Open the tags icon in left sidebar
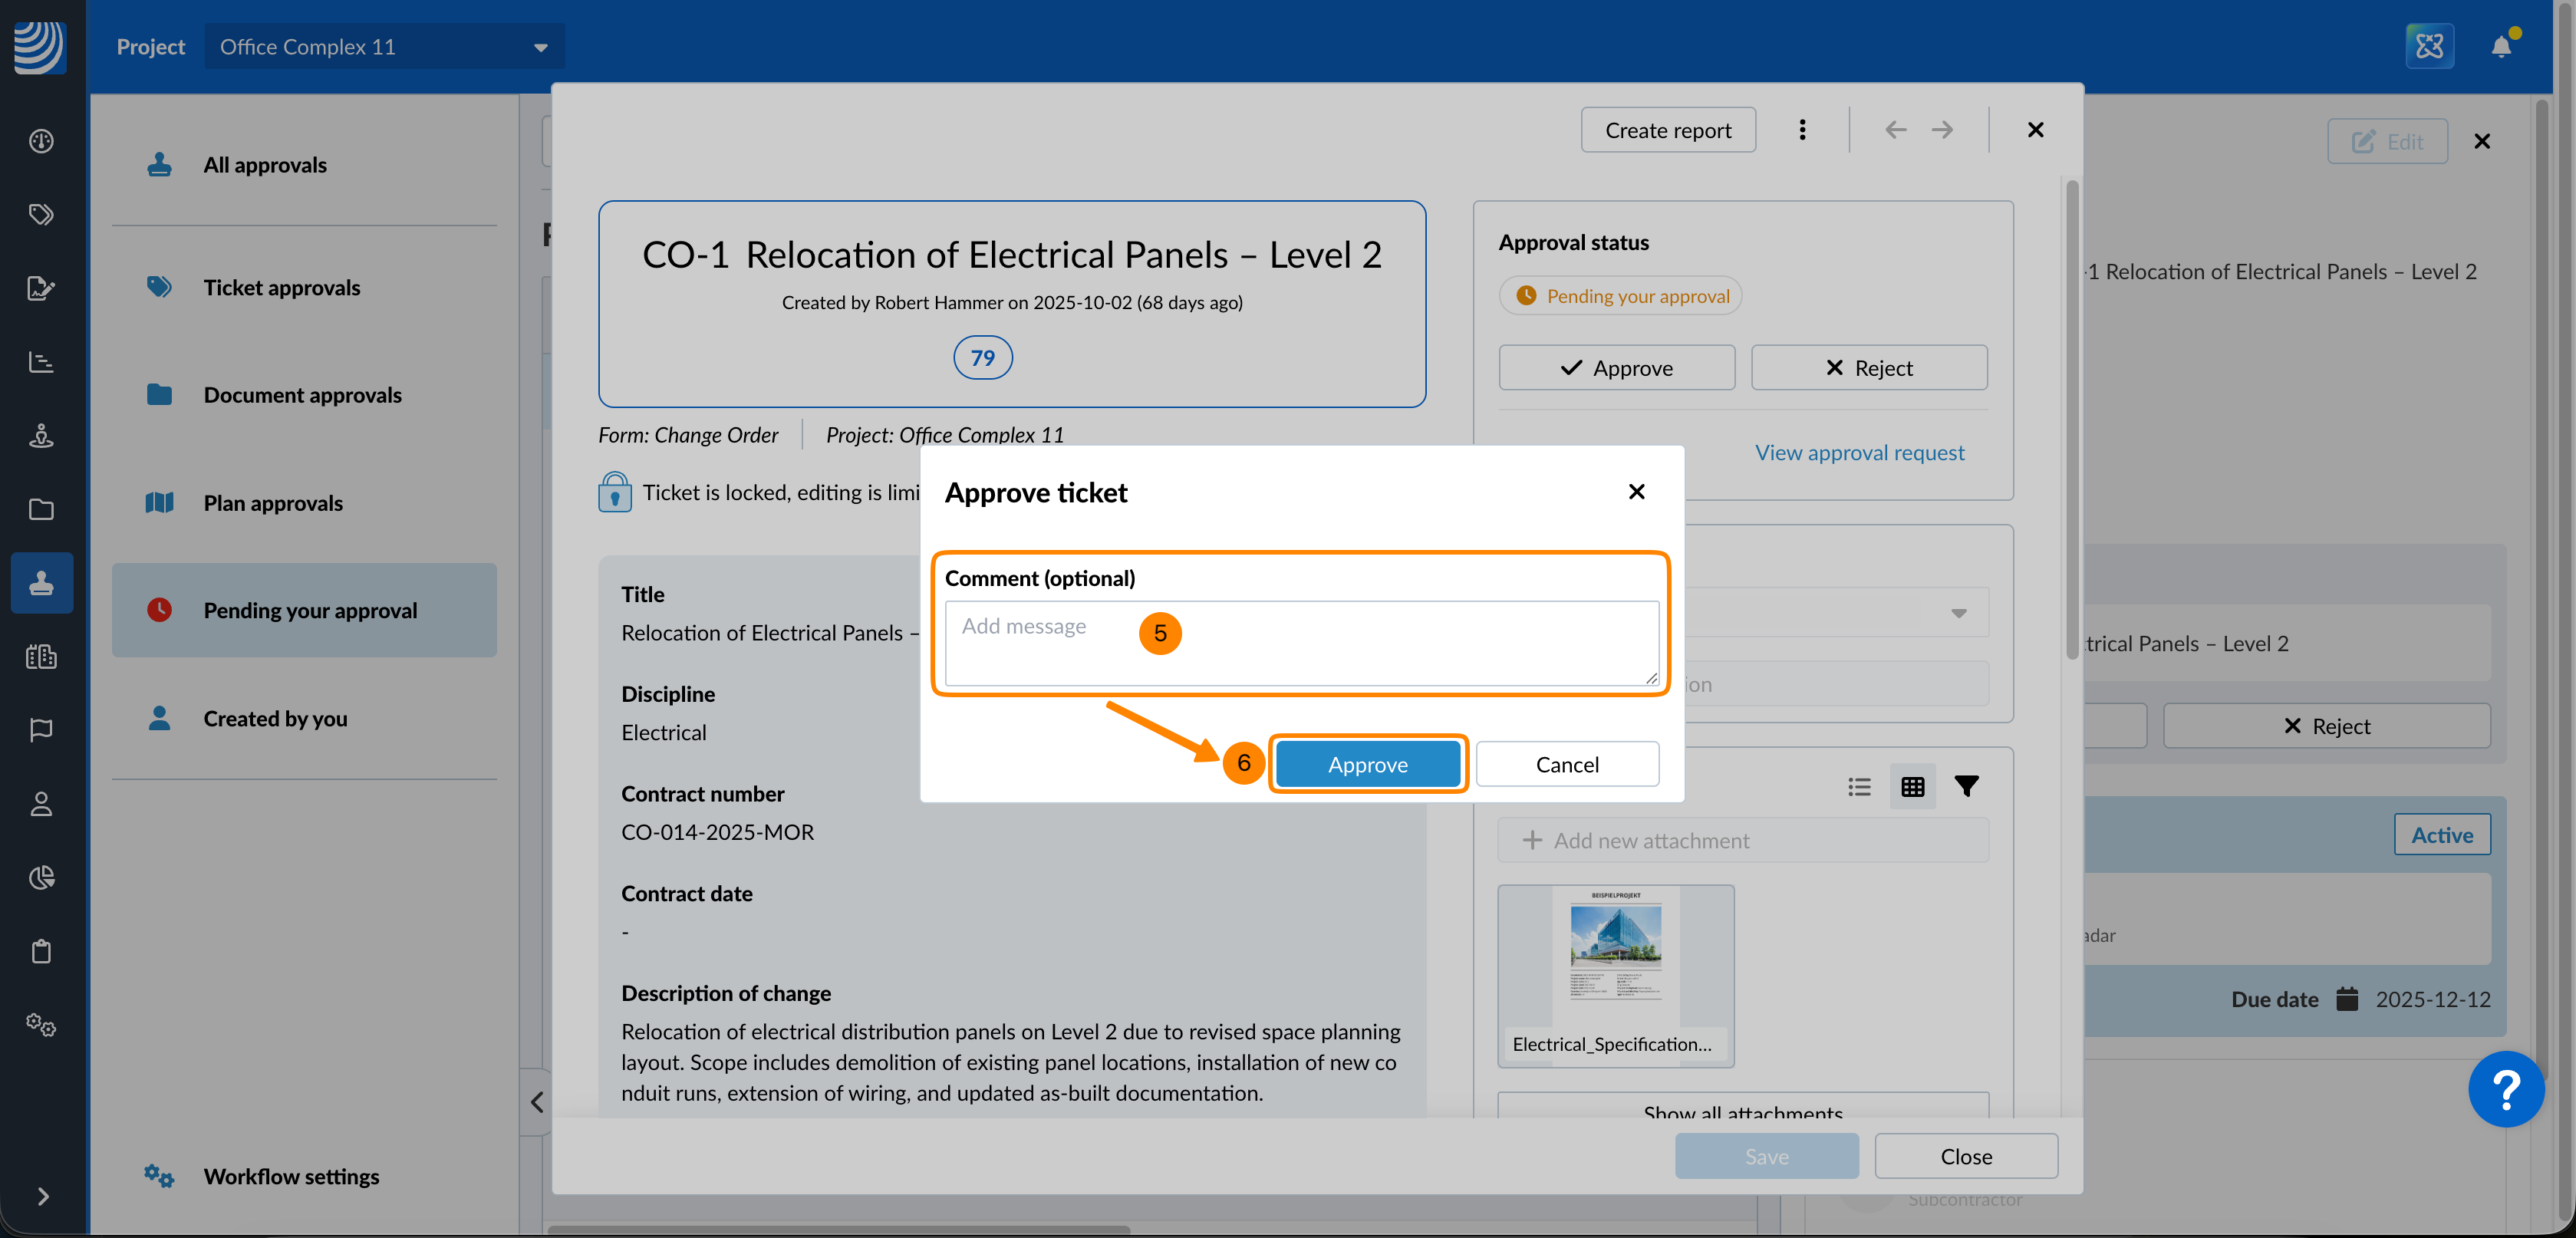This screenshot has height=1238, width=2576. (41, 214)
